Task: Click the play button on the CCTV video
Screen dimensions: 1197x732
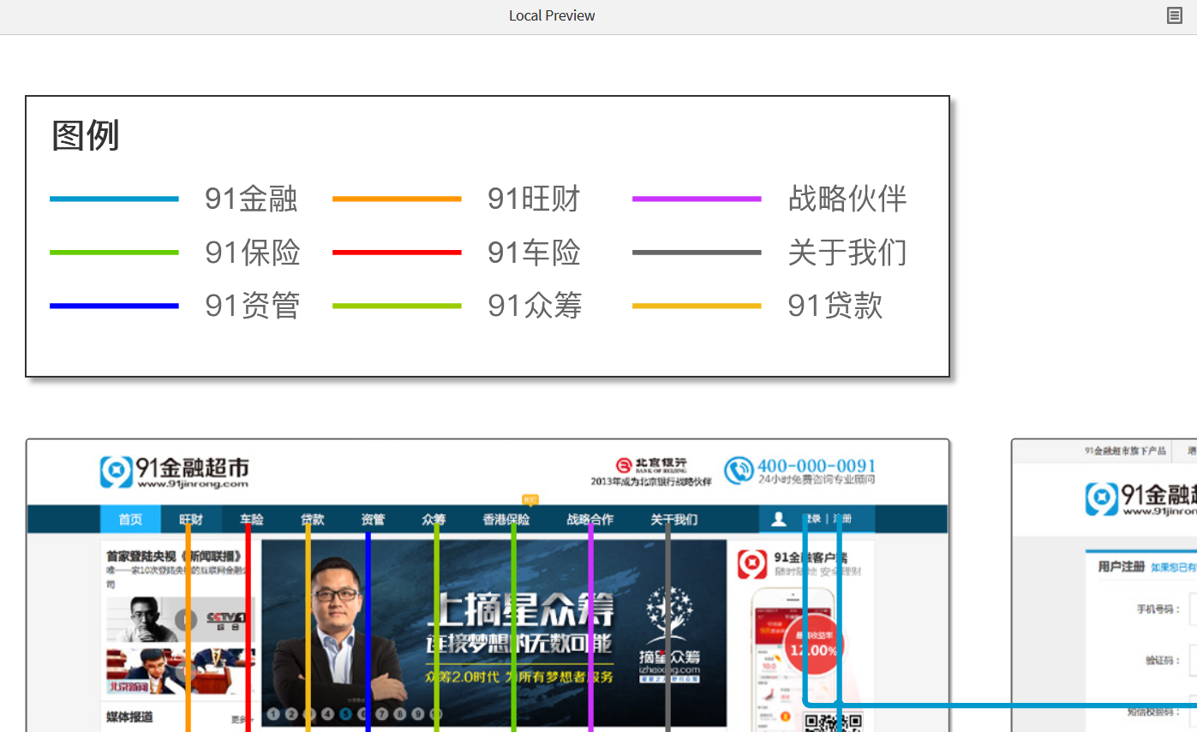Action: pos(186,619)
